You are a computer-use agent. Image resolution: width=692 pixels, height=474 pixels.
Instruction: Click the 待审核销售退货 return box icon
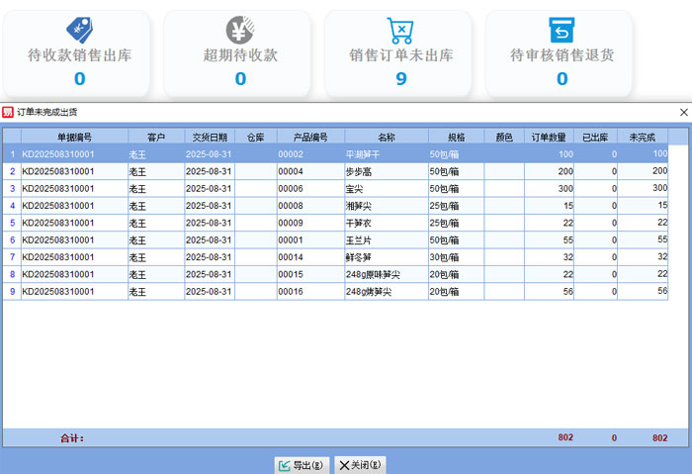coord(562,30)
